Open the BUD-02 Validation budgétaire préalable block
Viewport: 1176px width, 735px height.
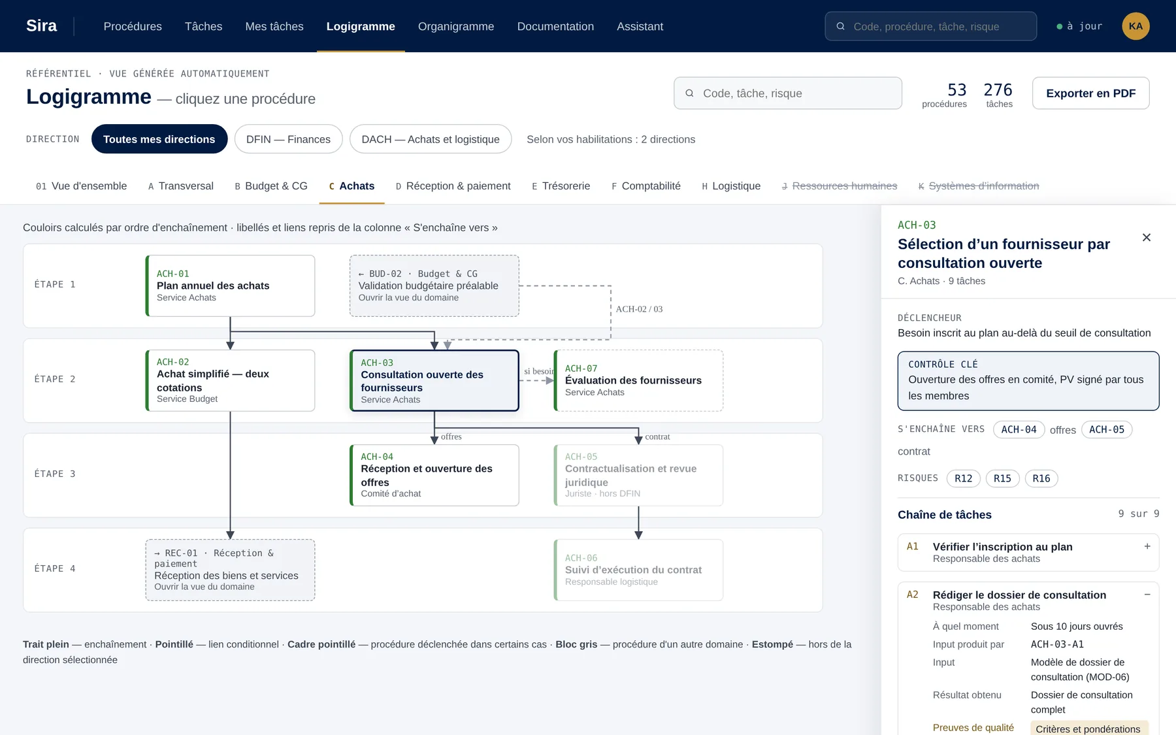pyautogui.click(x=434, y=286)
